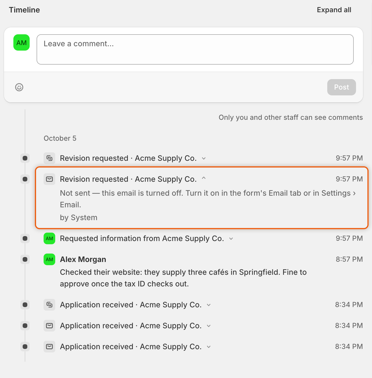Viewport: 372px width, 378px height.
Task: Click 8:57 PM timestamp on Alex Morgan comment
Action: click(x=349, y=259)
